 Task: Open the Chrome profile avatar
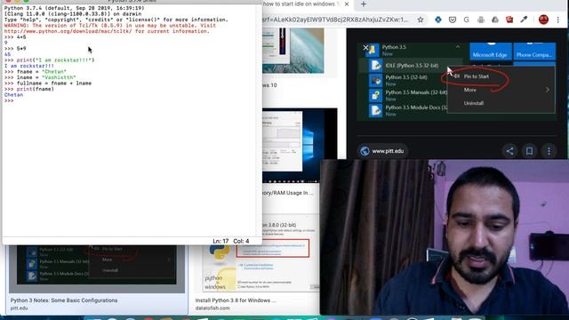pyautogui.click(x=543, y=20)
